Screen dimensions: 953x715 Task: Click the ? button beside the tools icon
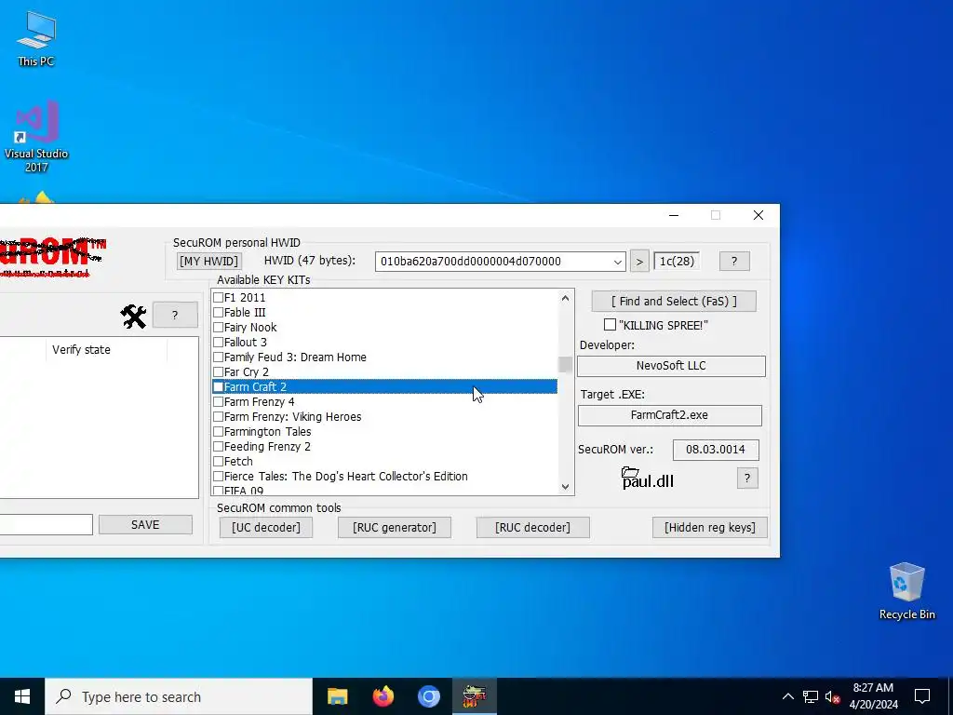tap(175, 315)
